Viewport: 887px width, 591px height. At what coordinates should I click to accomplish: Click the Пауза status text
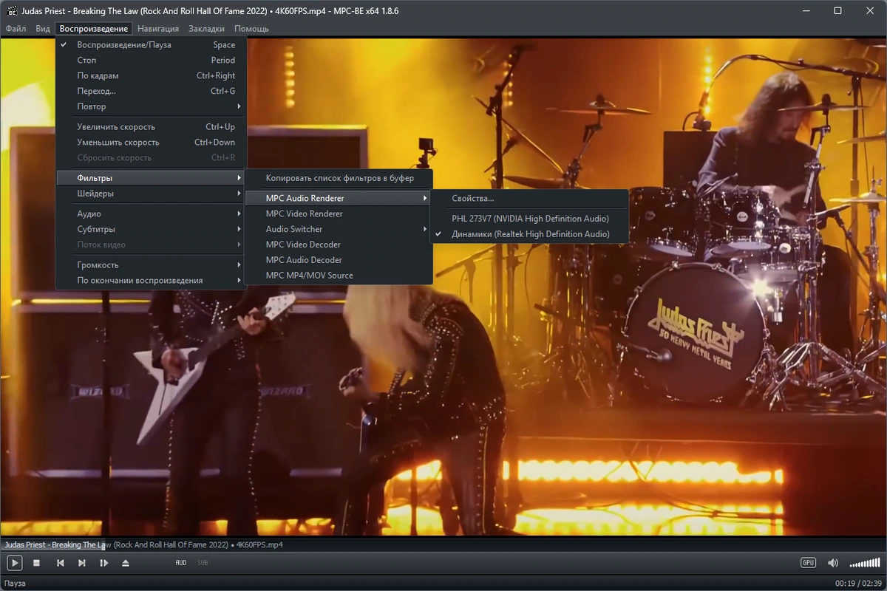pos(15,584)
